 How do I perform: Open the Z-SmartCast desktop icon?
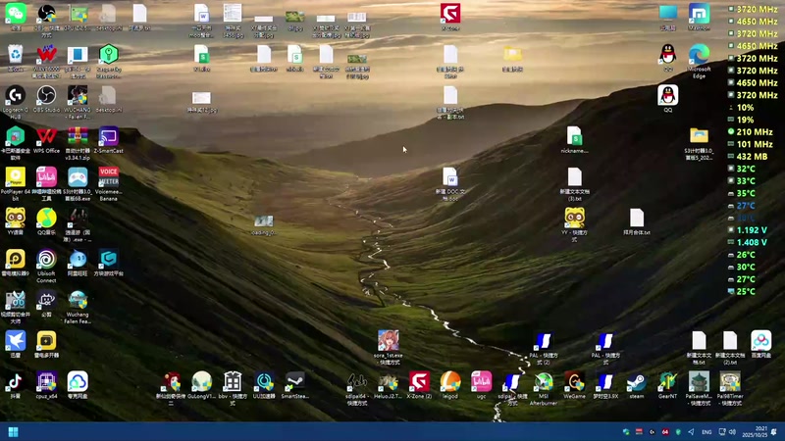tap(109, 136)
